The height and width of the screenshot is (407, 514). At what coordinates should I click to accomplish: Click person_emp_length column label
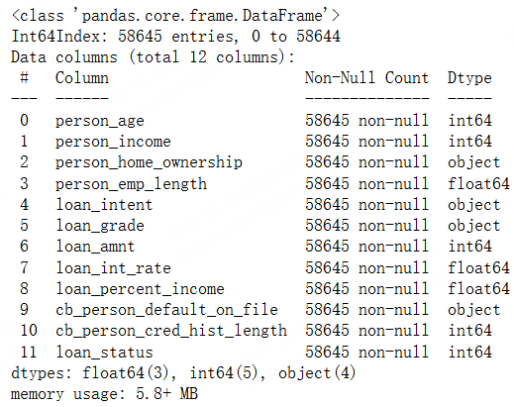tap(131, 184)
